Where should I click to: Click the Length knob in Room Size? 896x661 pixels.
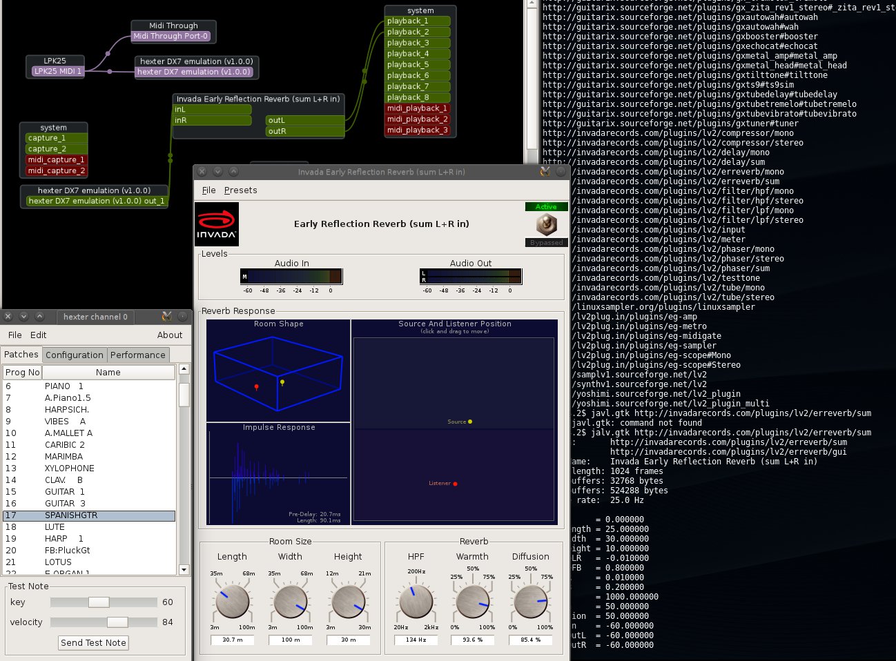[x=232, y=602]
